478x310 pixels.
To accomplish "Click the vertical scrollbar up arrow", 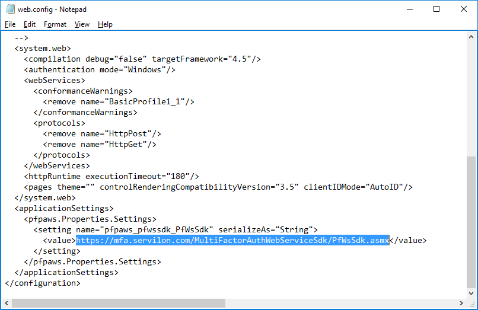I will click(x=471, y=37).
